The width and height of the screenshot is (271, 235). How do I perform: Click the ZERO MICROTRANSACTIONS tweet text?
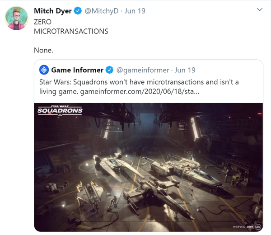pos(71,27)
